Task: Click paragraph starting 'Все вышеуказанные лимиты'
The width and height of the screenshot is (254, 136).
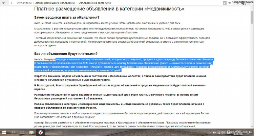Action: tap(122, 115)
